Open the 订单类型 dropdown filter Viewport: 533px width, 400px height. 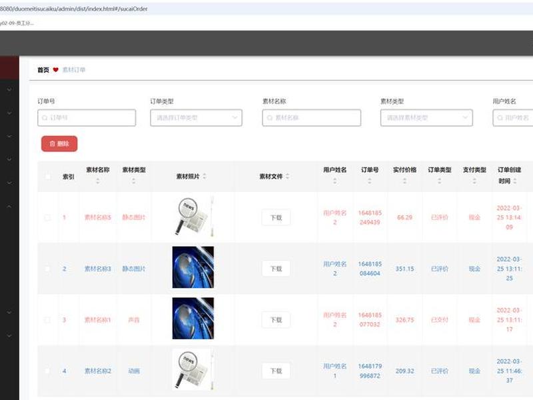click(196, 118)
